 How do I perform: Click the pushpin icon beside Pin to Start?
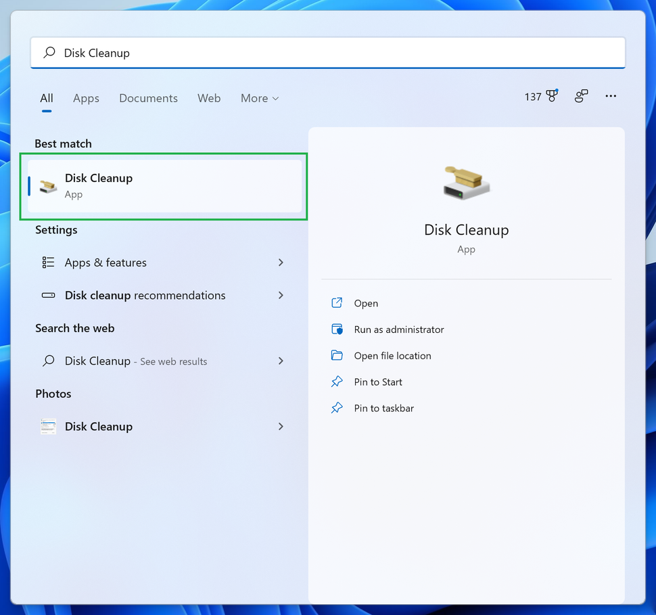point(337,382)
